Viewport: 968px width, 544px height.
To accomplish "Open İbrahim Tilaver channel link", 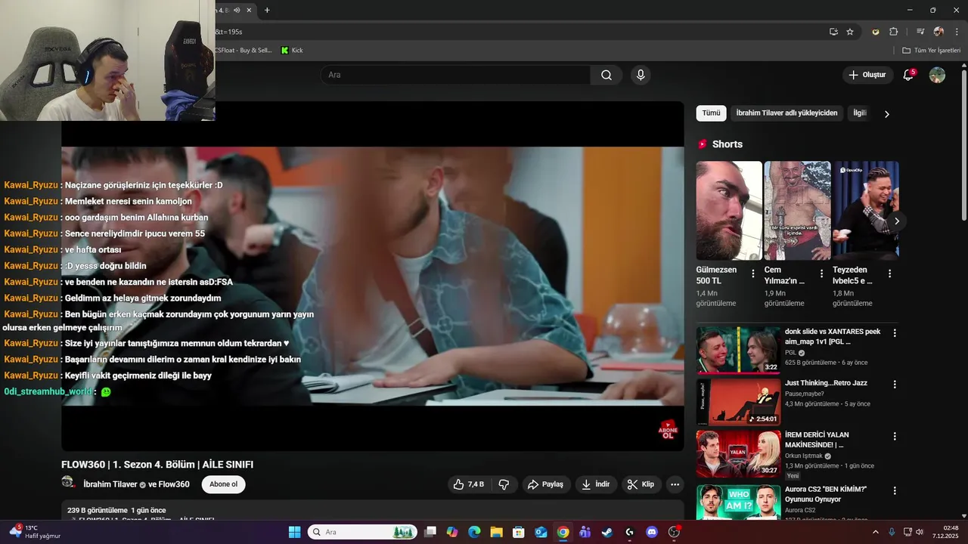I will 110,484.
